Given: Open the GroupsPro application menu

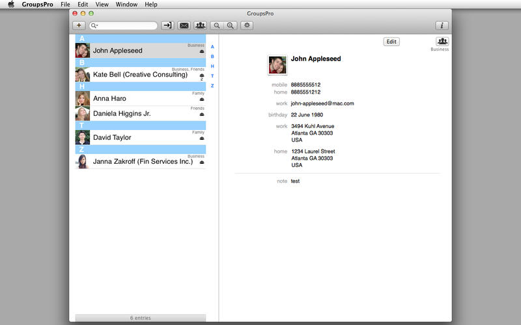Looking at the screenshot, I should click(38, 5).
